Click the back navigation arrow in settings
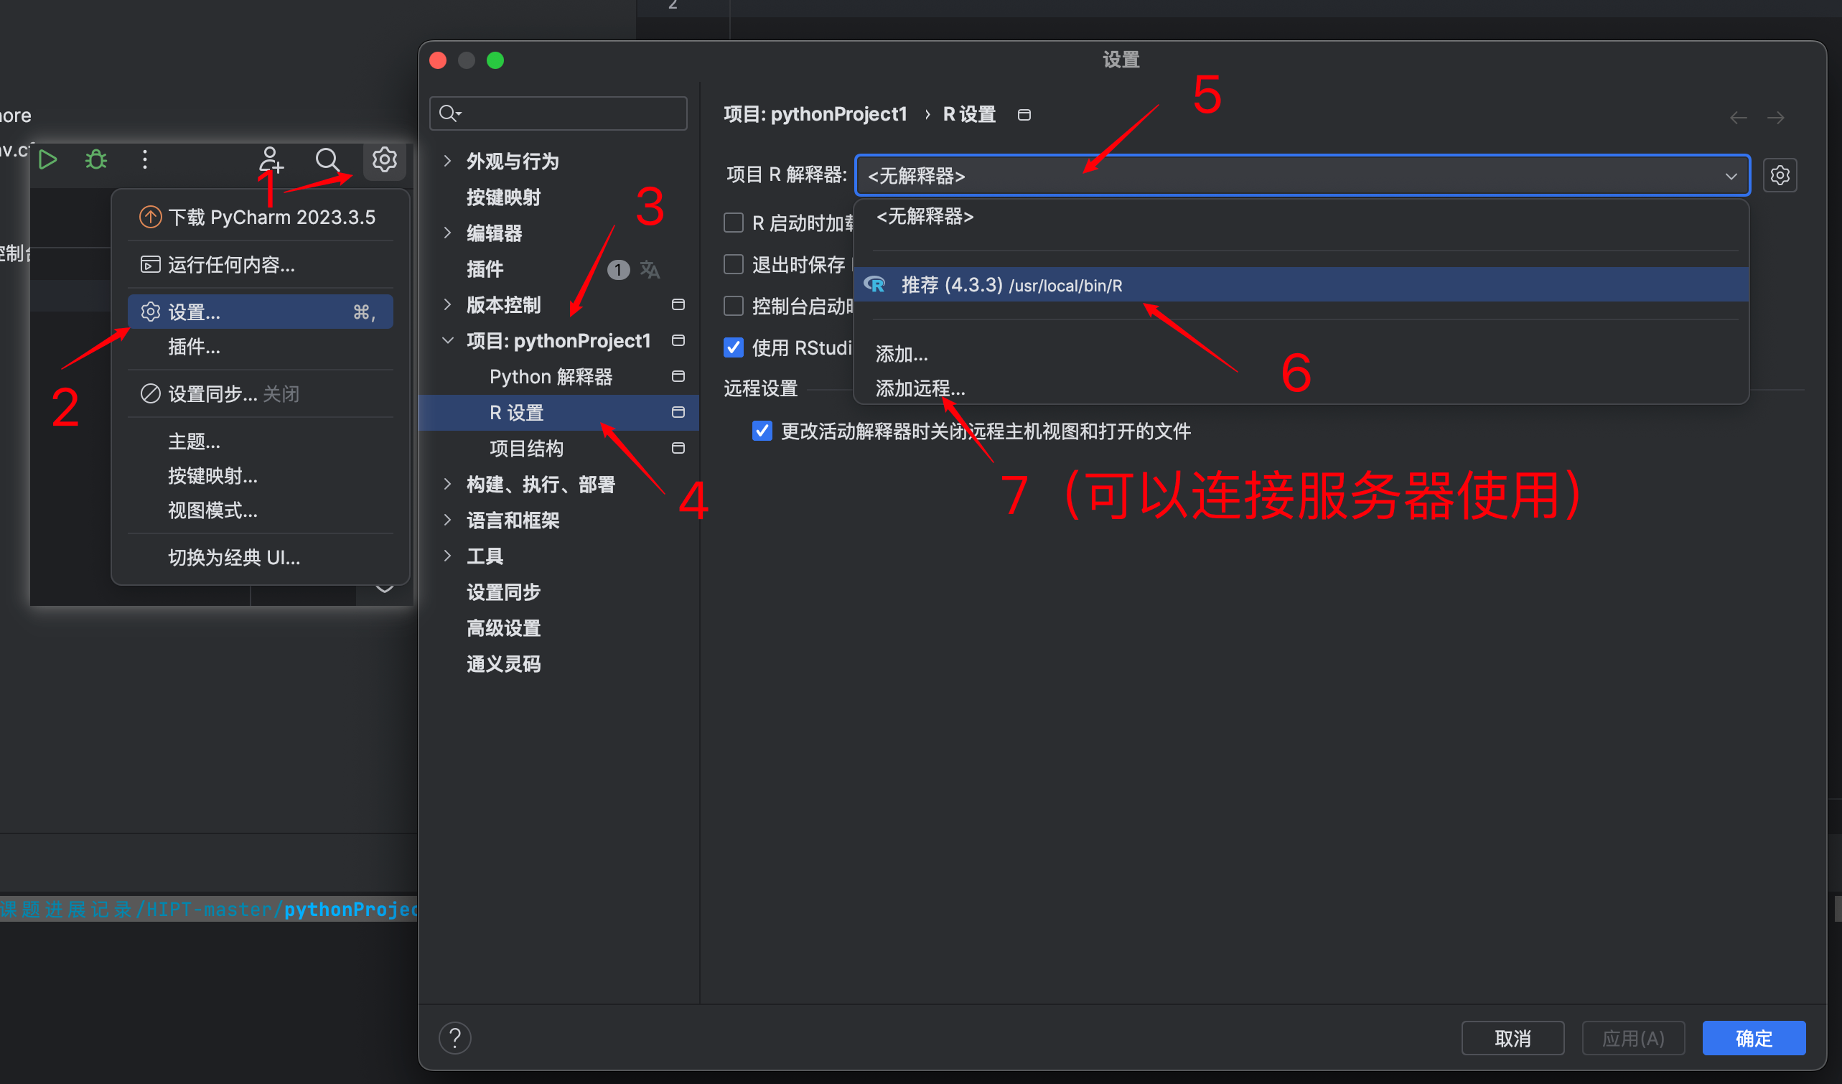This screenshot has width=1842, height=1084. click(x=1738, y=117)
